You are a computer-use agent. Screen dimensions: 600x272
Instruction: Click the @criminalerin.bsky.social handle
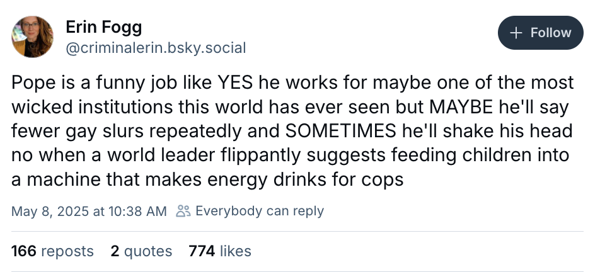click(156, 48)
